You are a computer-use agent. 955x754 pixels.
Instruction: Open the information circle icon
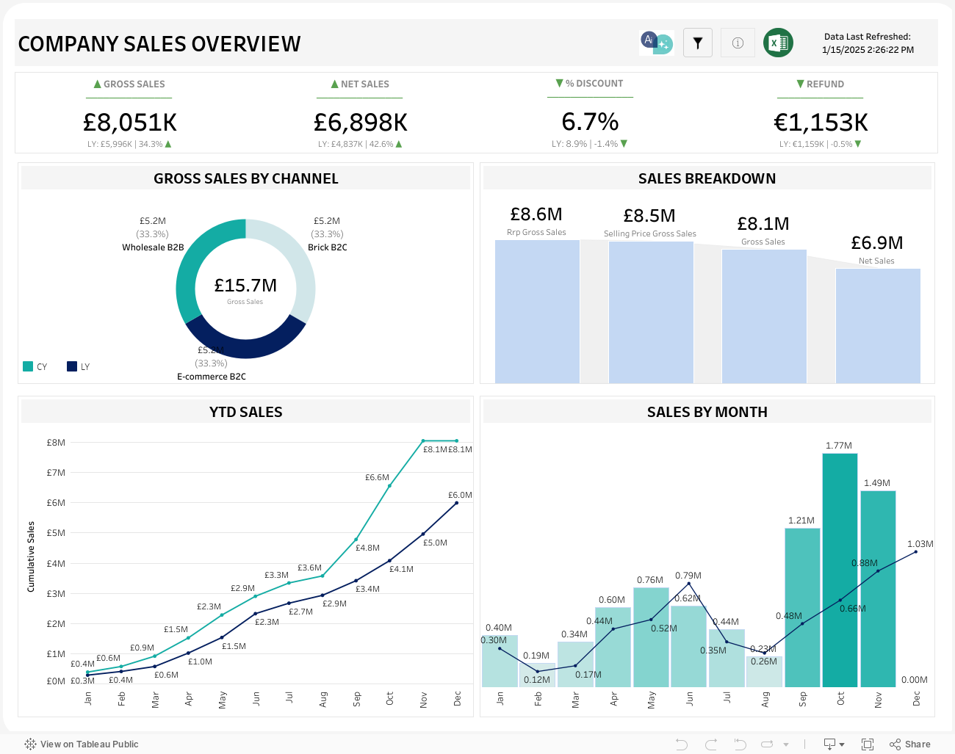click(738, 43)
